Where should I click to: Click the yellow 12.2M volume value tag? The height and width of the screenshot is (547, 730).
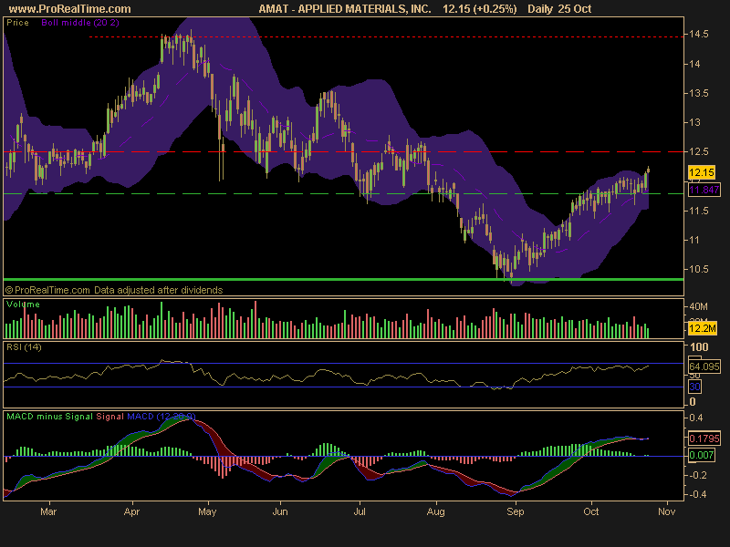click(703, 328)
